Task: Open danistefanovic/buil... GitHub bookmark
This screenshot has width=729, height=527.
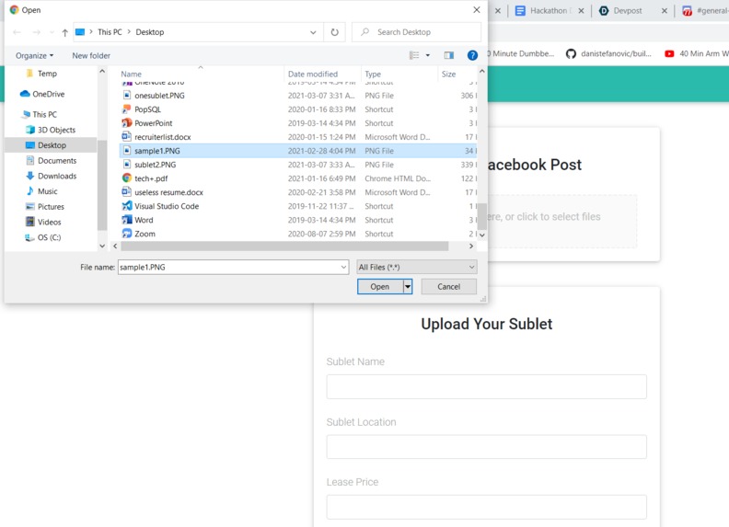Action: click(608, 54)
